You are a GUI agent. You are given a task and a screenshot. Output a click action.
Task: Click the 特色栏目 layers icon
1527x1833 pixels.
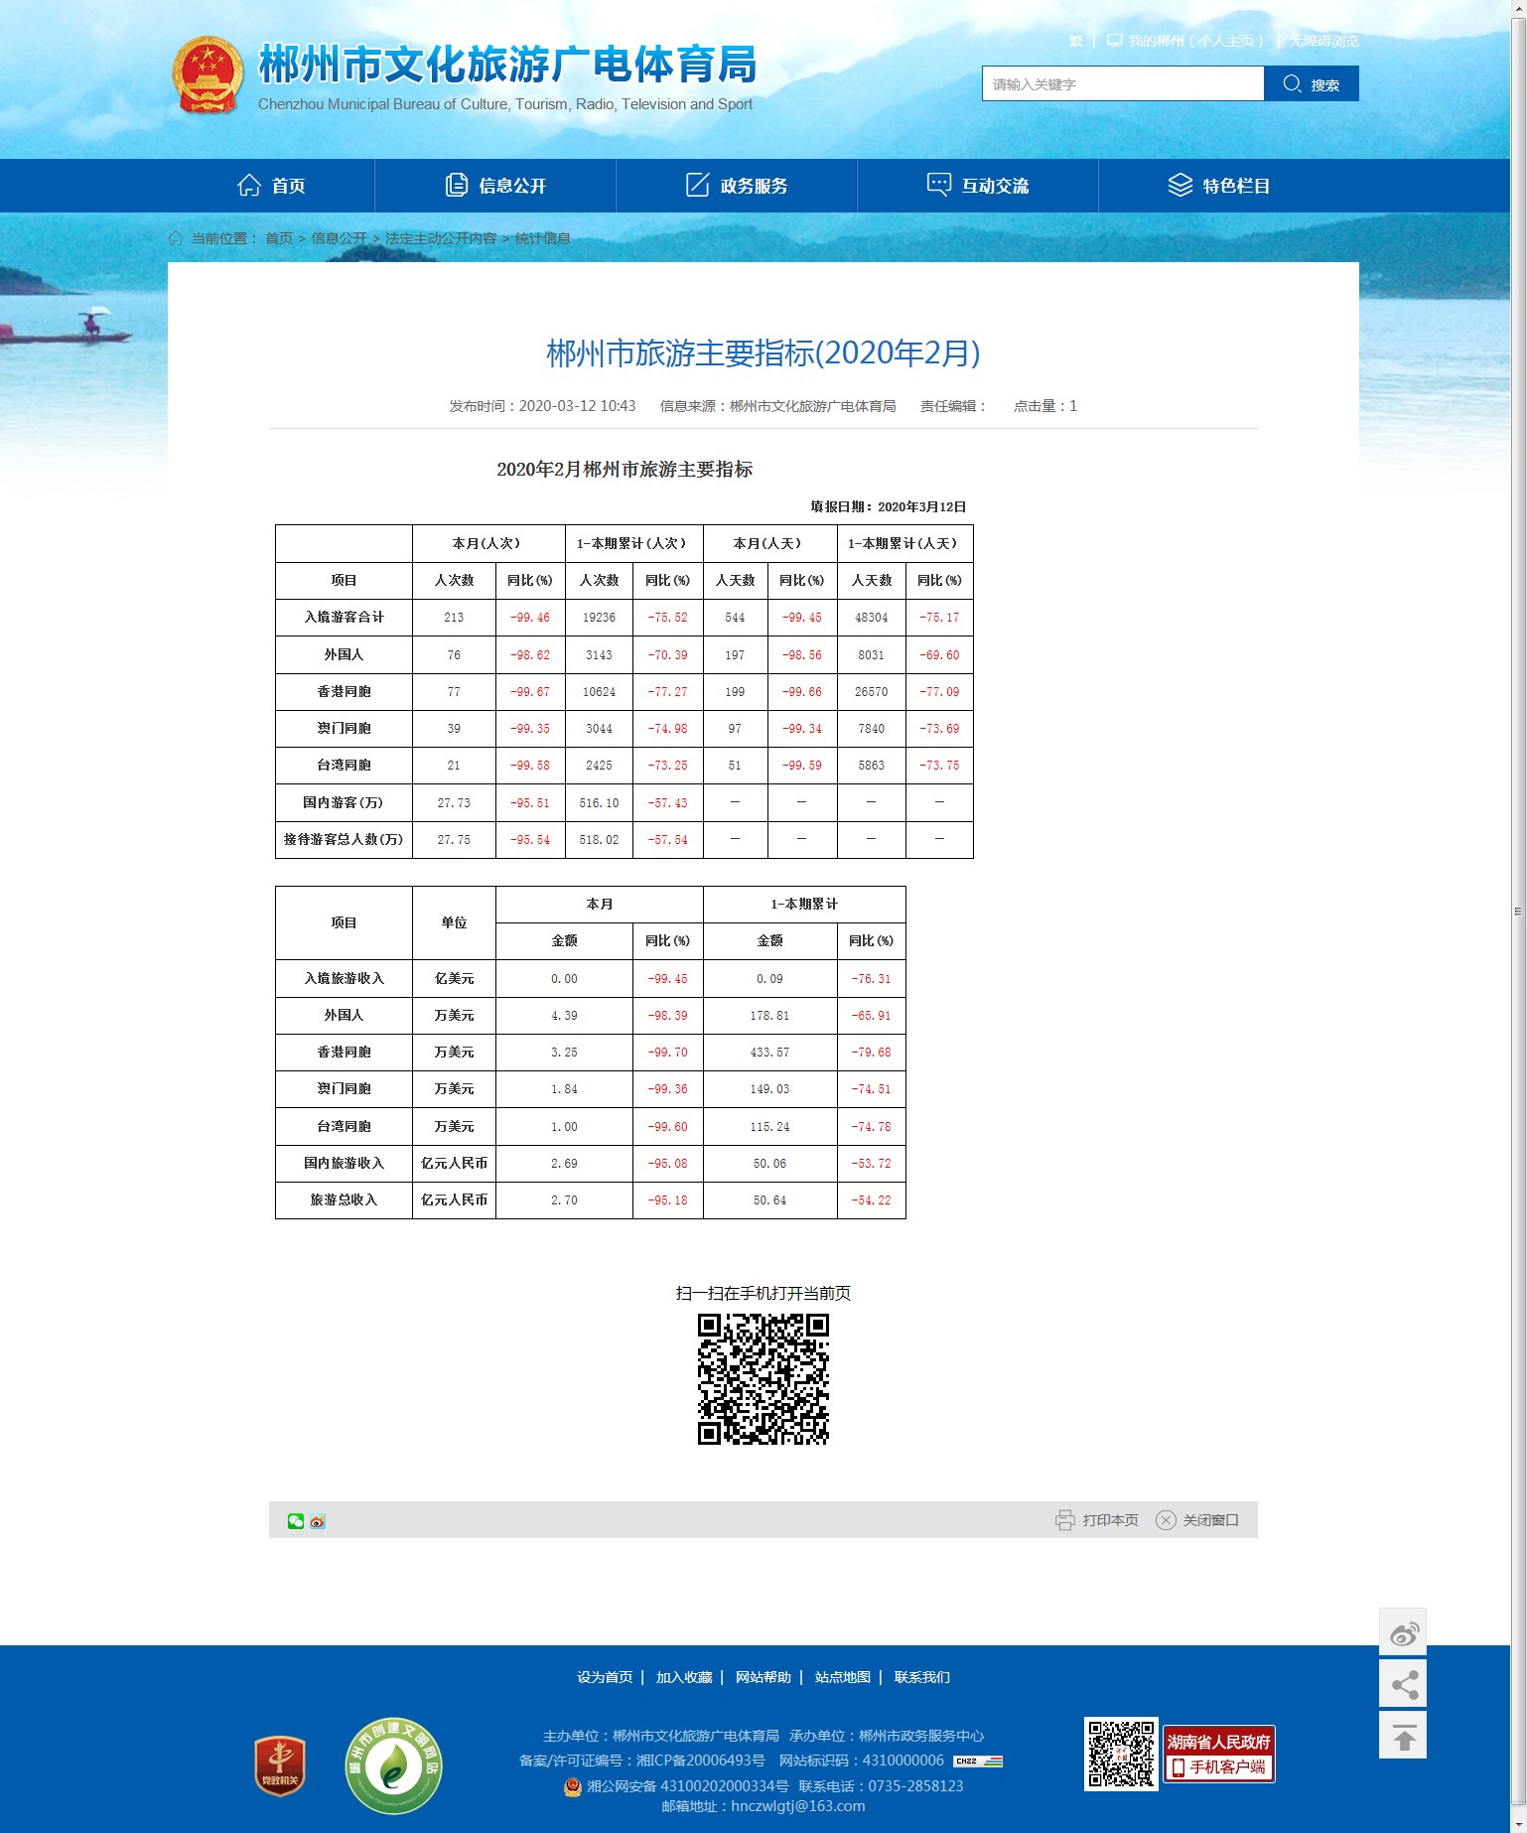(x=1180, y=185)
